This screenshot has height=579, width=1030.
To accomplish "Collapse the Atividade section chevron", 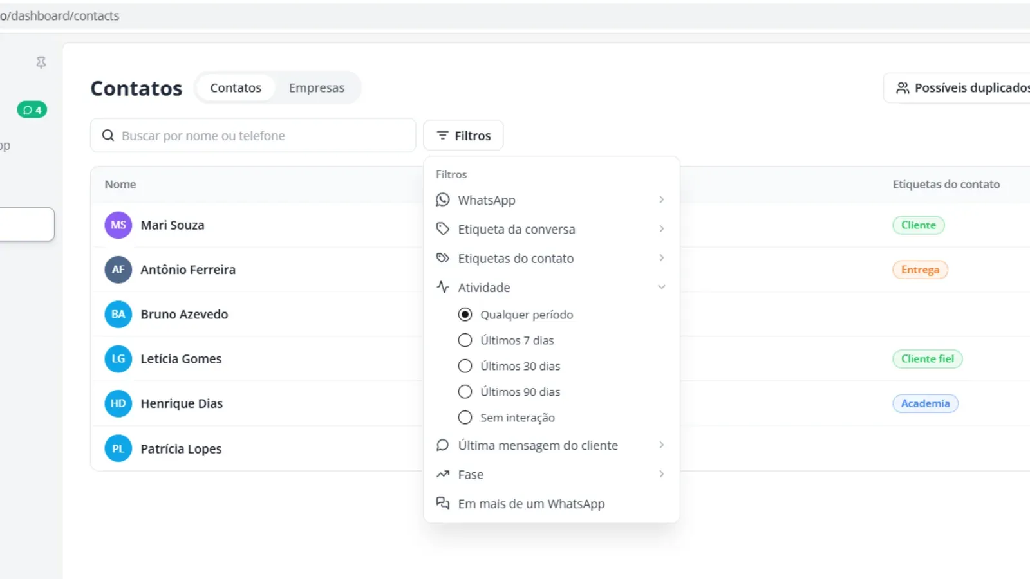I will coord(661,287).
